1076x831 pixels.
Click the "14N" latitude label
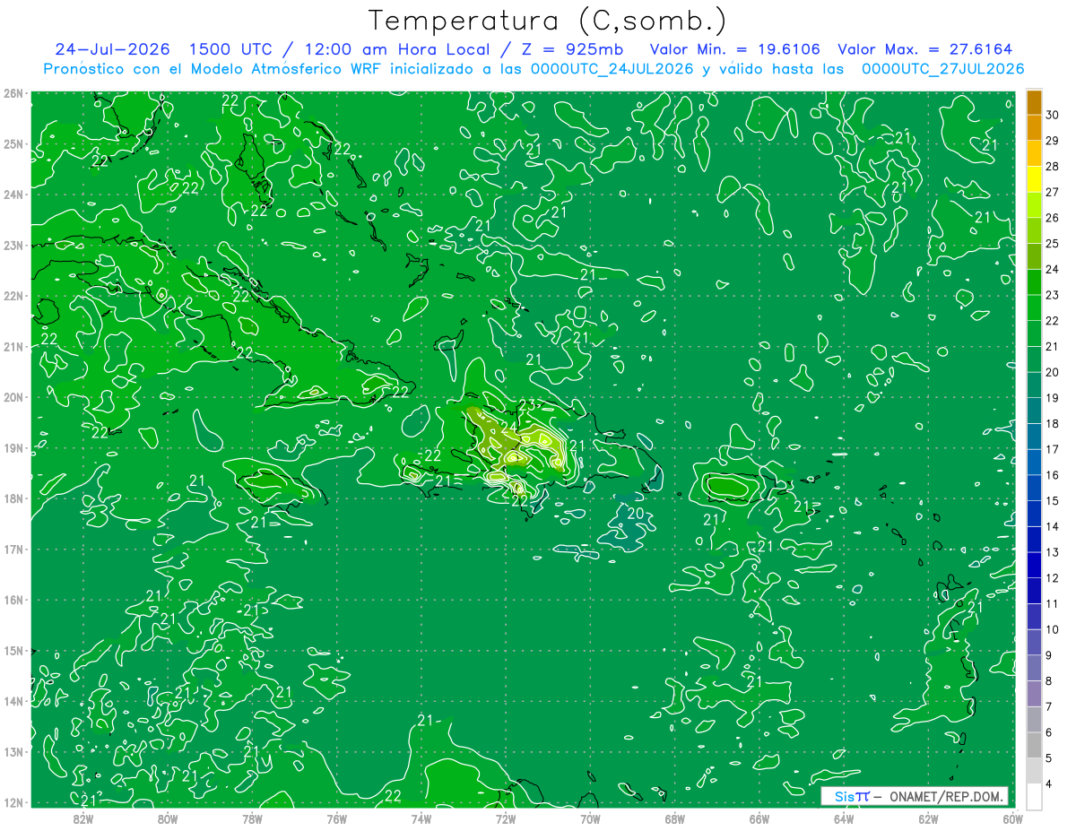click(13, 701)
